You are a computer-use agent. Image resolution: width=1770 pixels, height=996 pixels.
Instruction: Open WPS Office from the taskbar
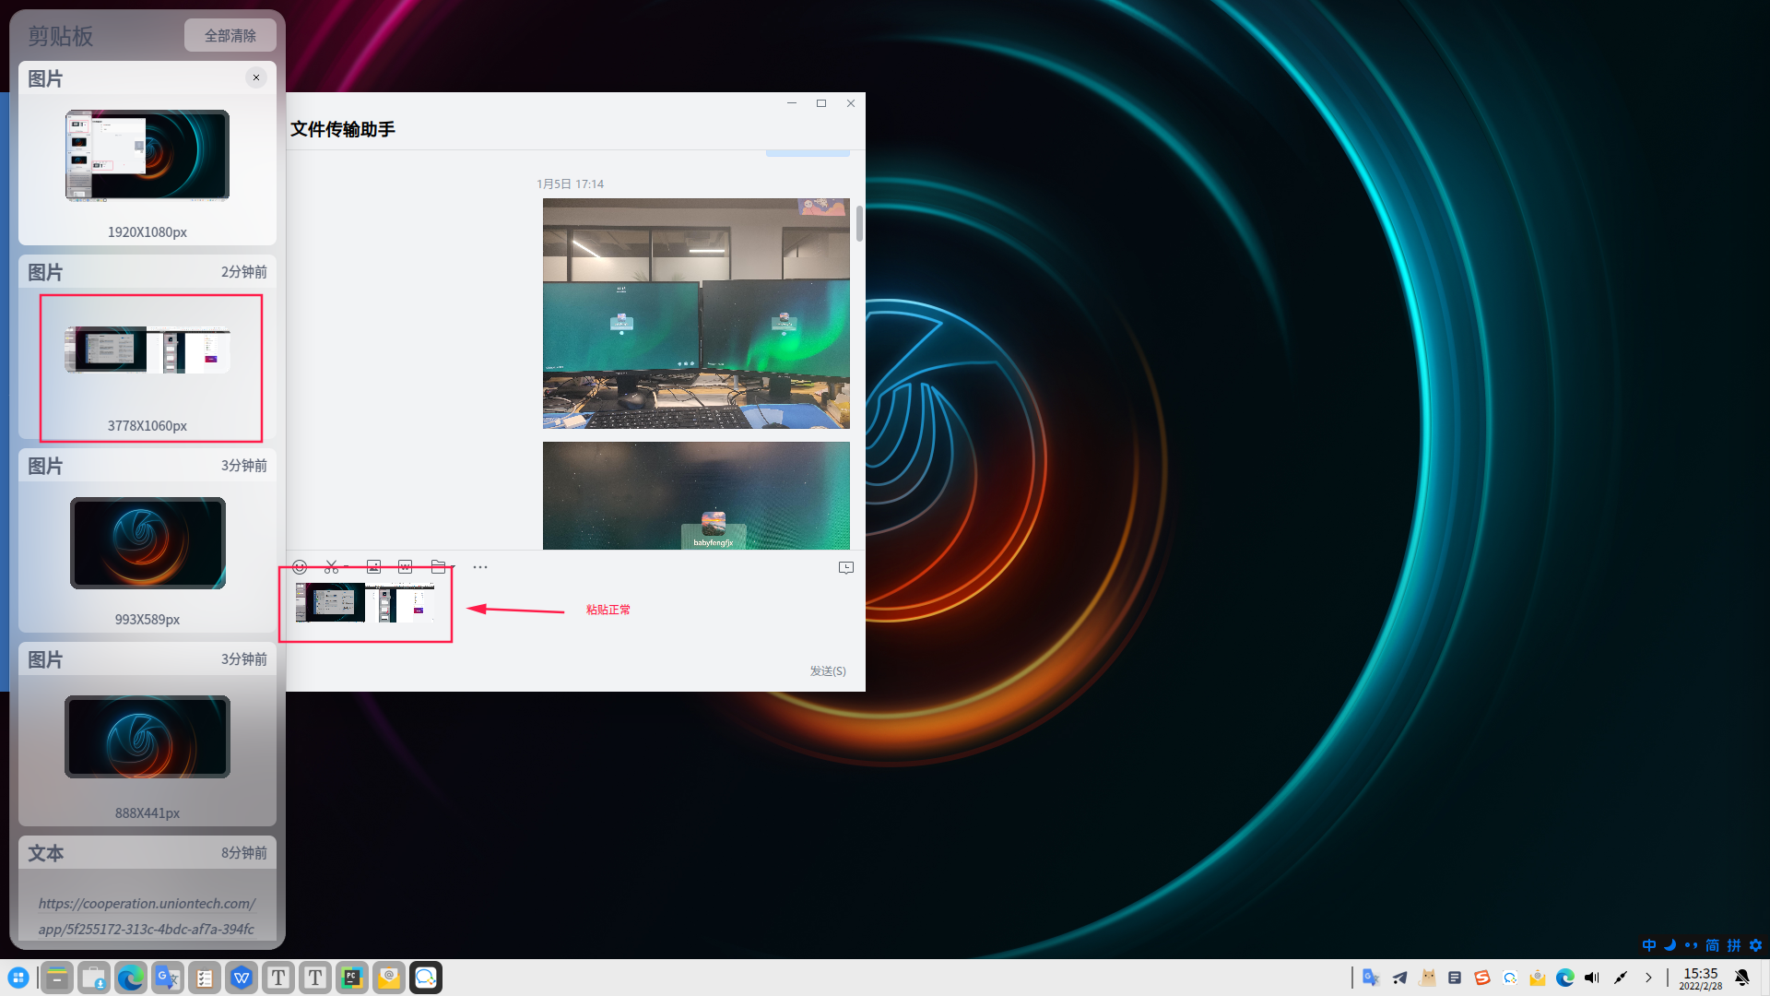pos(242,978)
